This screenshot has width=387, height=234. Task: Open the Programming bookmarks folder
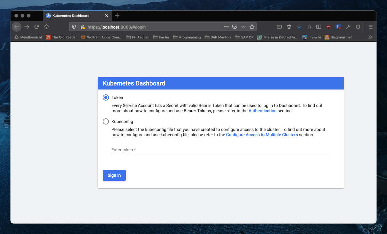click(187, 37)
